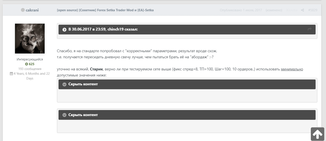Click calendar icon beside membership duration
Viewport: 326px width, 141px height.
(x=11, y=74)
